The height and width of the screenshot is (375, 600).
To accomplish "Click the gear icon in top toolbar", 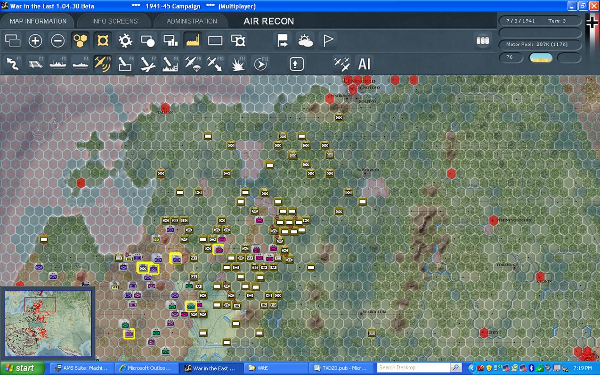I will pyautogui.click(x=125, y=41).
